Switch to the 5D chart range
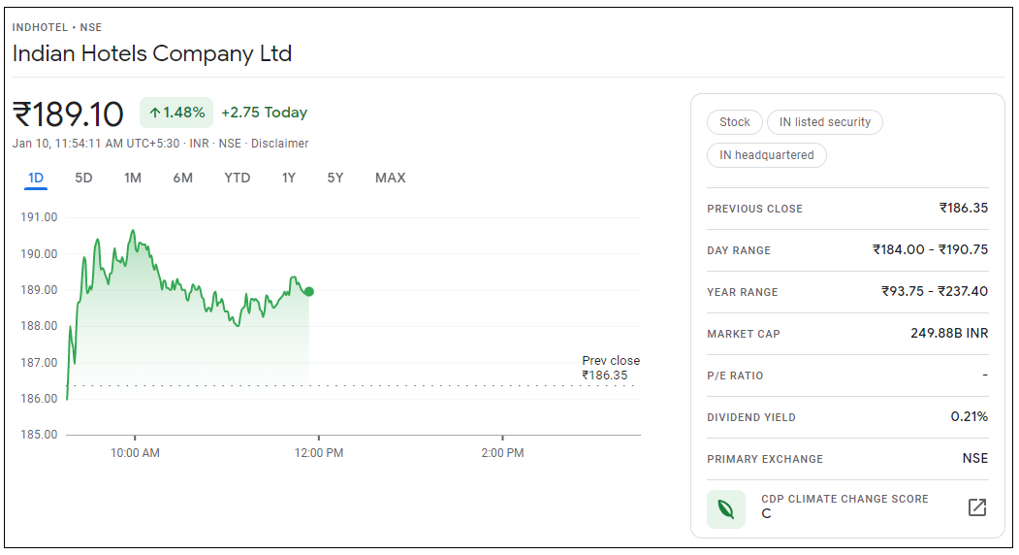This screenshot has width=1019, height=555. point(83,178)
